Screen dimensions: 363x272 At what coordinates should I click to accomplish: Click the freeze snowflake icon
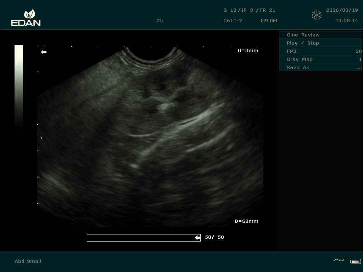point(317,15)
